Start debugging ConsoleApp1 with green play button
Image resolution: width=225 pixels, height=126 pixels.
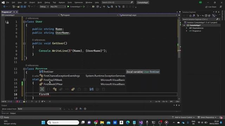[x=68, y=7]
